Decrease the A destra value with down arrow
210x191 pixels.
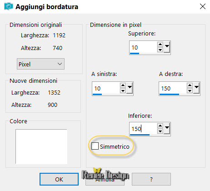click(190, 90)
